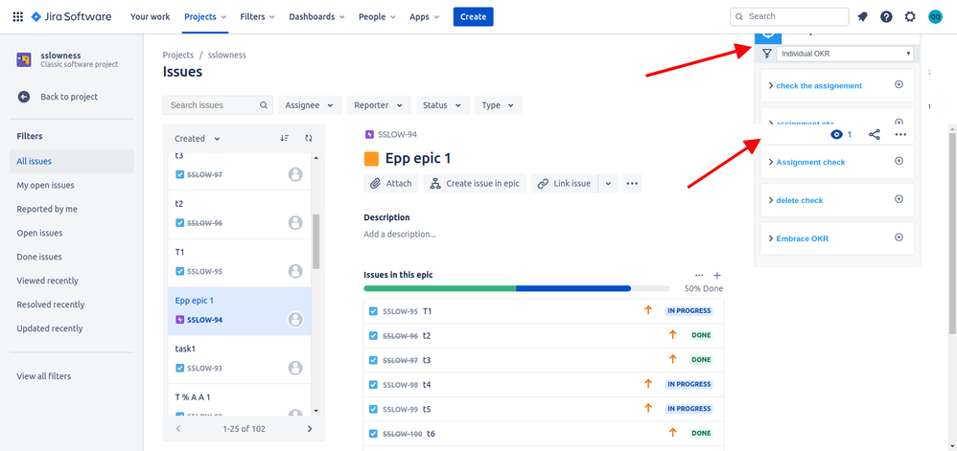Click the share icon for the issue
Viewport: 957px width, 451px height.
[x=874, y=135]
